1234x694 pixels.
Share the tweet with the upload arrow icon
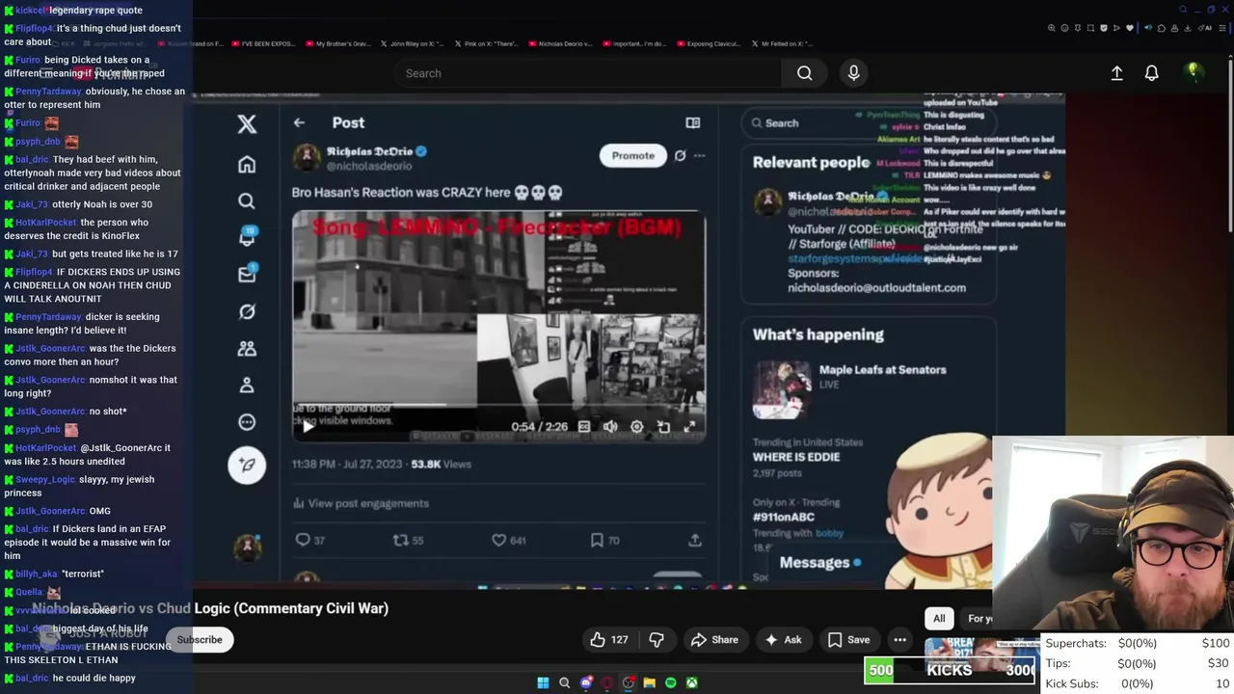click(695, 540)
